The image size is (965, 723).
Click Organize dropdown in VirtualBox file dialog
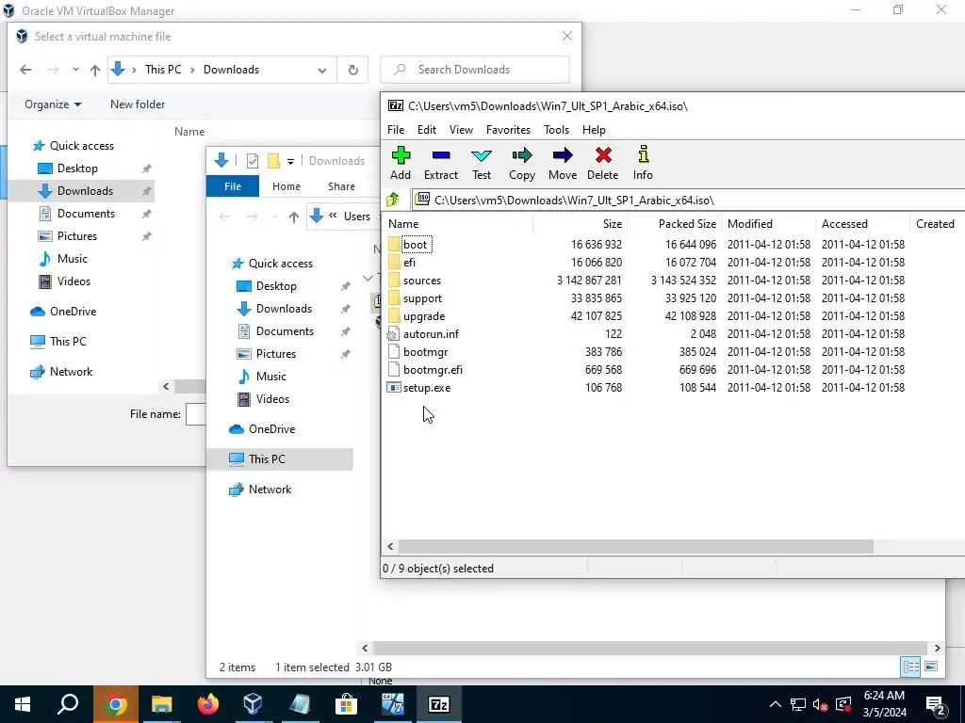tap(53, 104)
